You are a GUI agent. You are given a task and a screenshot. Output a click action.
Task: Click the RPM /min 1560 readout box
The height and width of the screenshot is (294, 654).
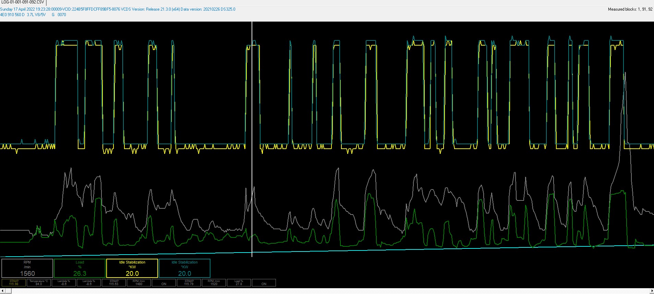click(x=27, y=268)
